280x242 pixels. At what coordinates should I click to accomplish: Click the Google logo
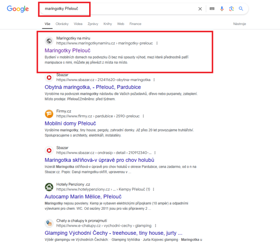pos(18,9)
